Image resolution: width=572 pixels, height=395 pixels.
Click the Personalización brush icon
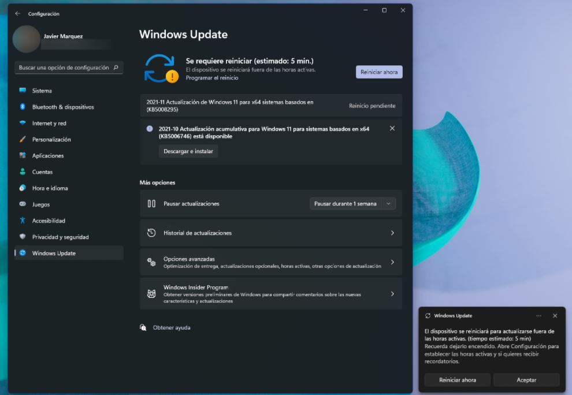(x=23, y=139)
